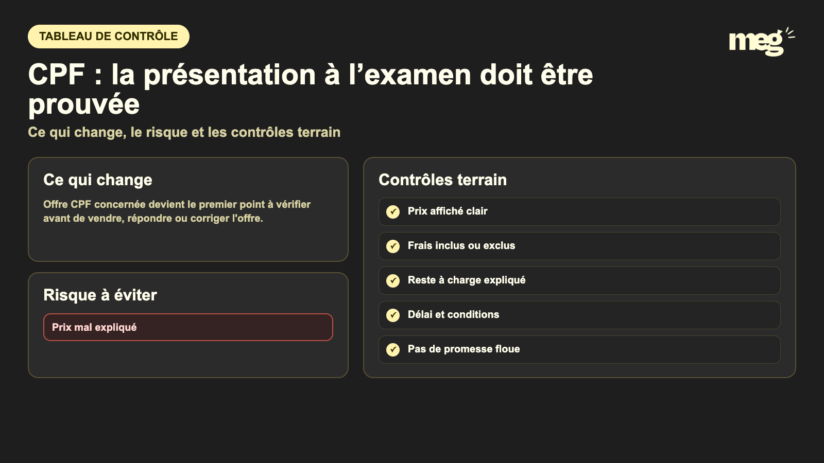Click the Ce qui change card
Viewport: 824px width, 463px height.
click(x=188, y=209)
